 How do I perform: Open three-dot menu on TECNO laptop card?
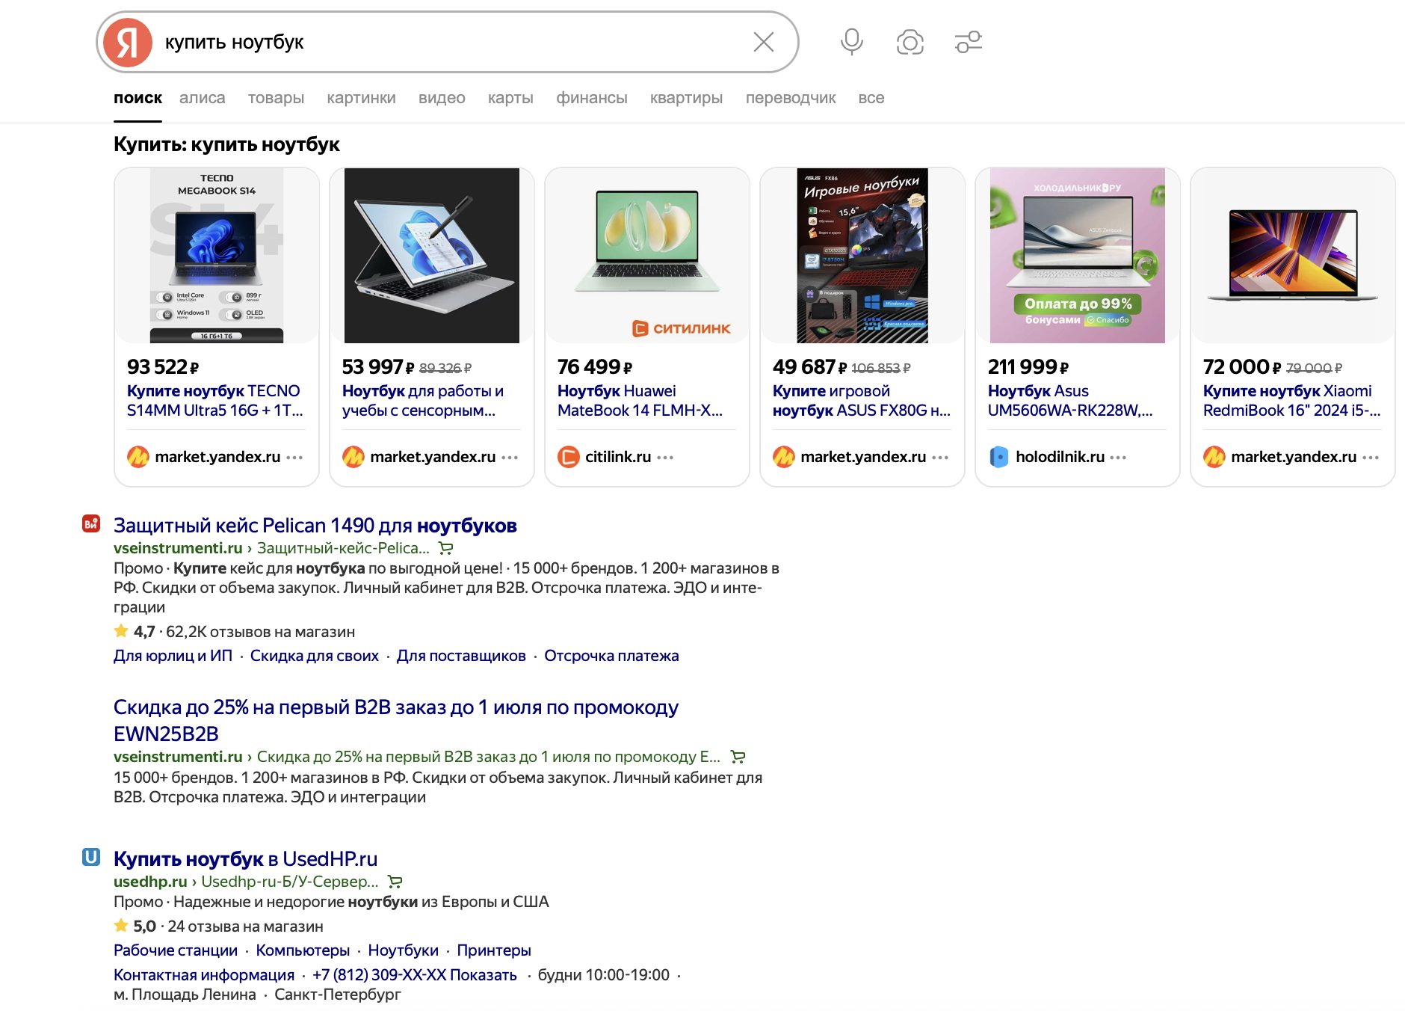(294, 458)
